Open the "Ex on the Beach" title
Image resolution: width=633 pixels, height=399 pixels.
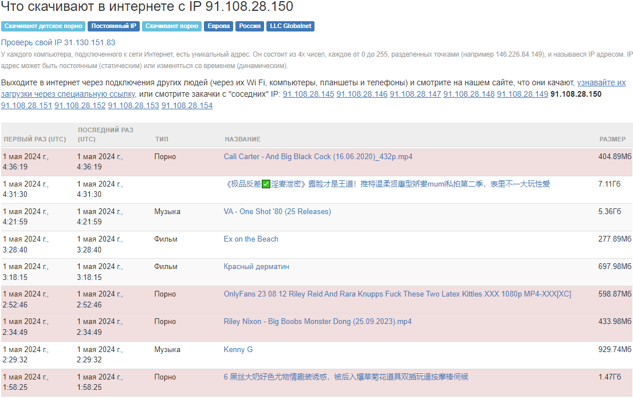coord(251,239)
